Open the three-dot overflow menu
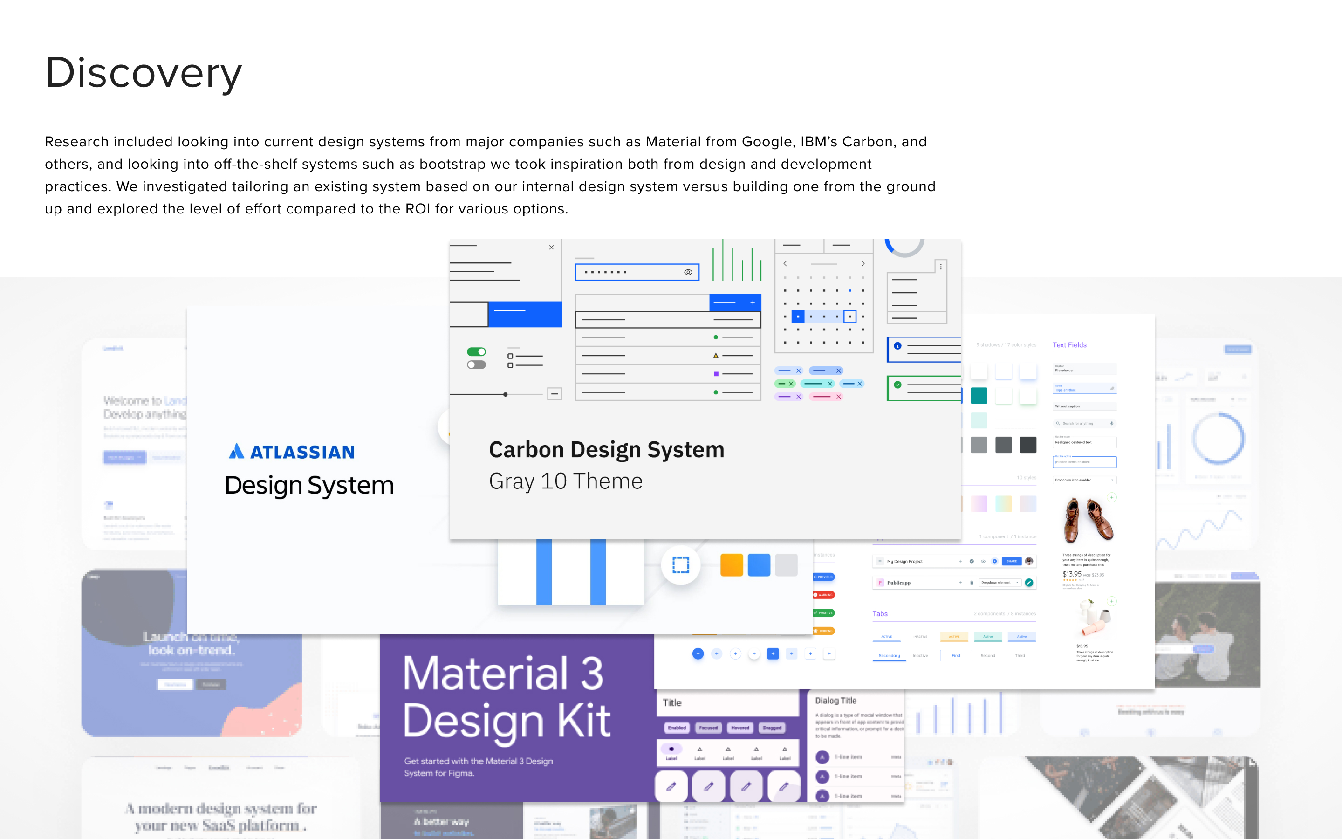The image size is (1342, 839). [x=940, y=267]
